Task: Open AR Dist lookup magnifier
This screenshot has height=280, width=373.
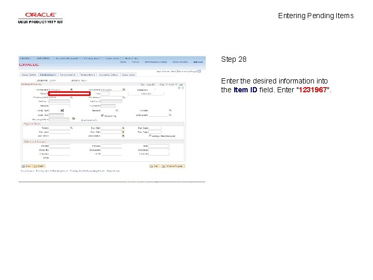Action: (170, 110)
